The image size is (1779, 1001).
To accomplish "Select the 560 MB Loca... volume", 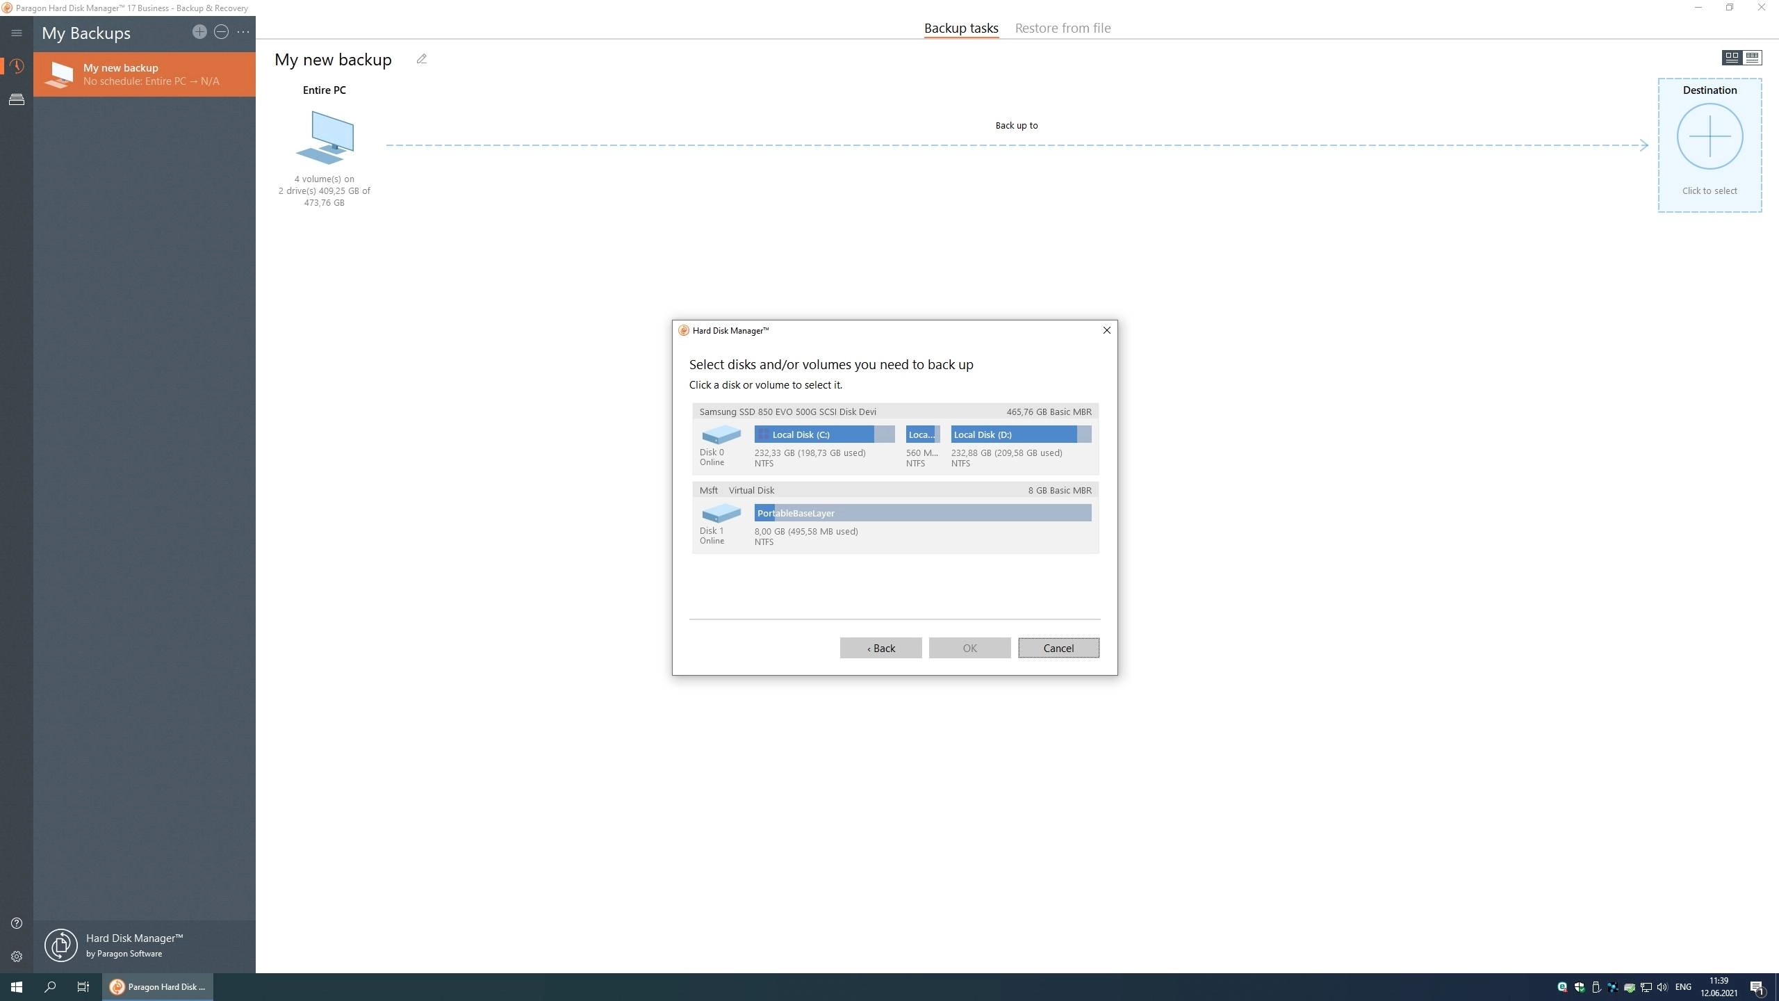I will pos(923,434).
